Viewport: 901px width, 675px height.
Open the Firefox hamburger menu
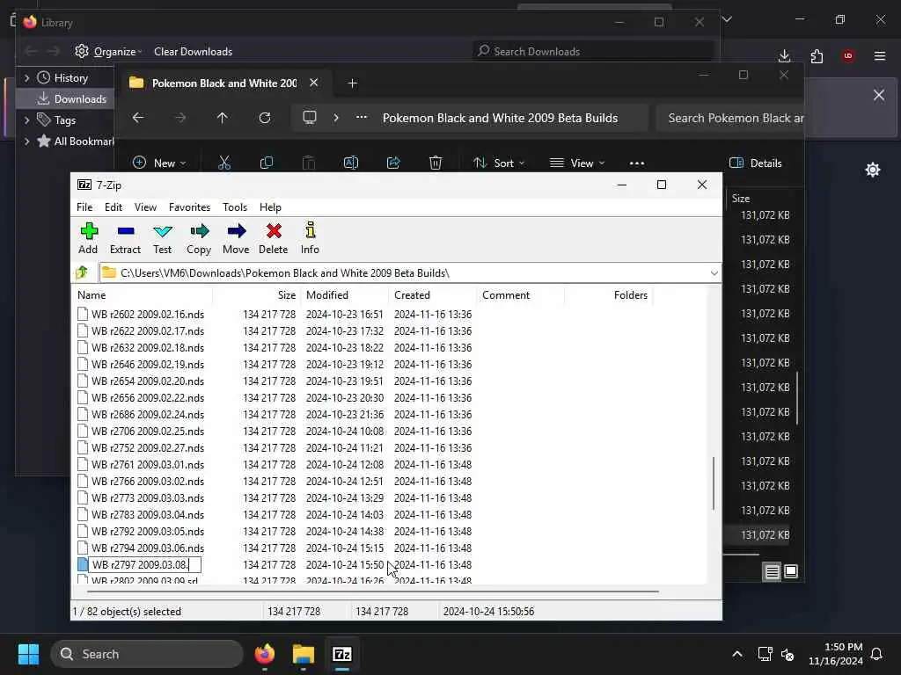(880, 55)
